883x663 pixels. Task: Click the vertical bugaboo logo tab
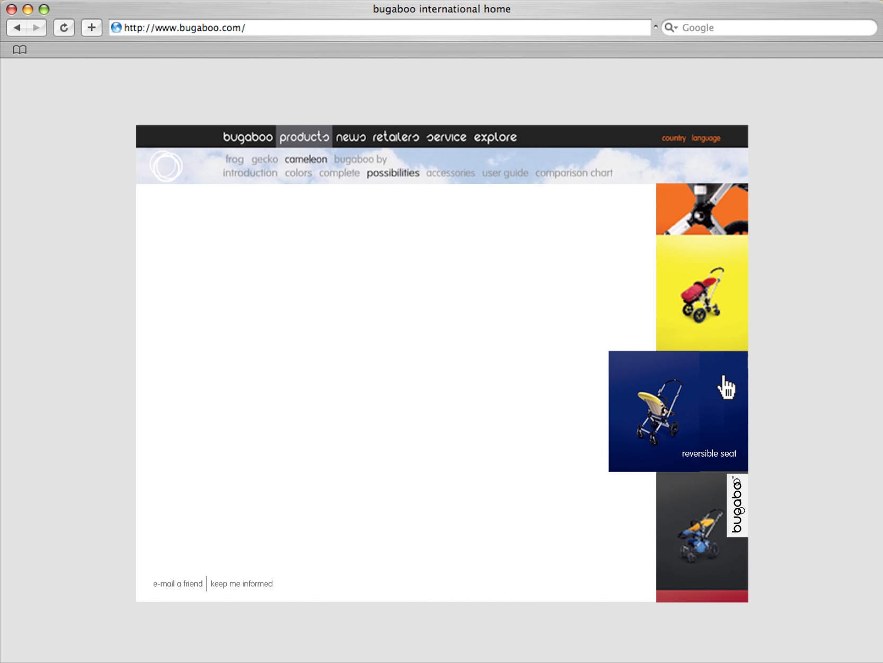pyautogui.click(x=737, y=505)
